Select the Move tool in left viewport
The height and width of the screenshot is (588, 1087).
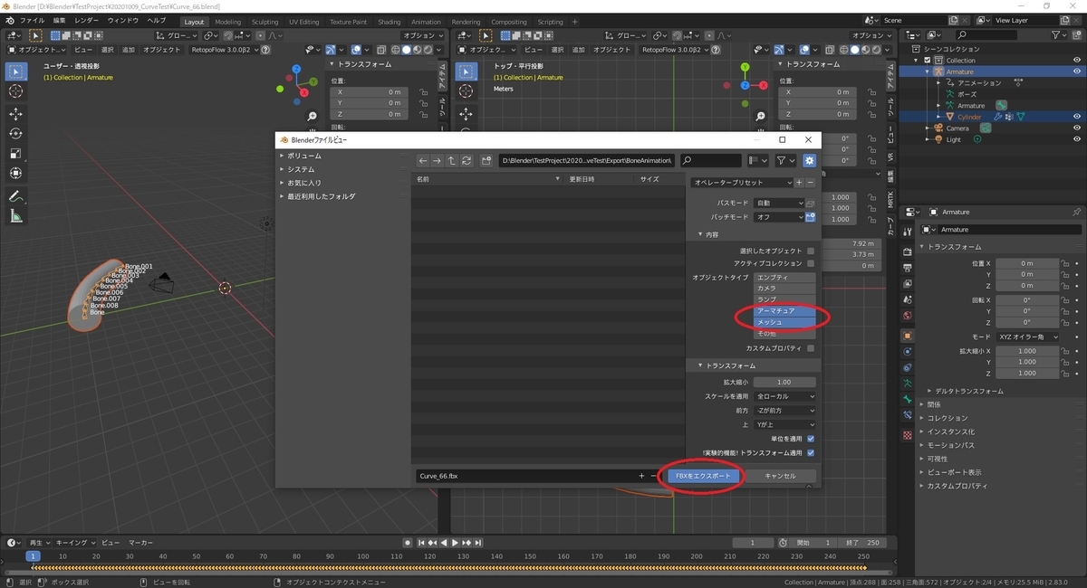(15, 114)
